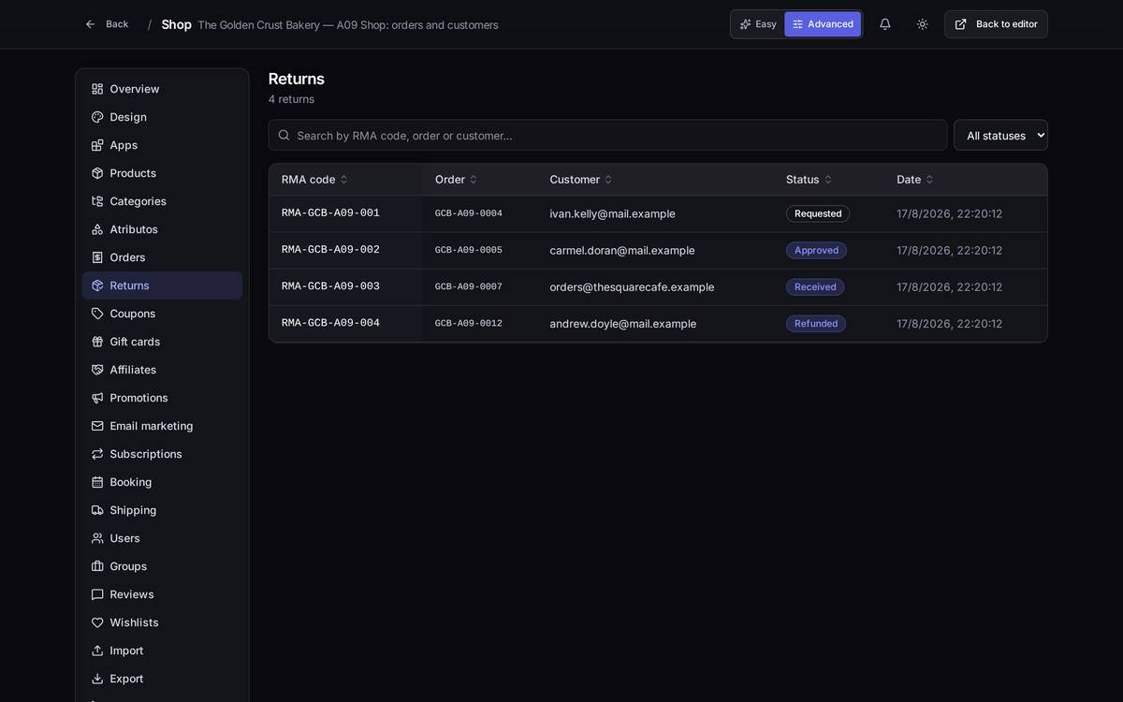Screen dimensions: 1123x702
Task: Click the Returns sidebar icon
Action: (x=97, y=285)
